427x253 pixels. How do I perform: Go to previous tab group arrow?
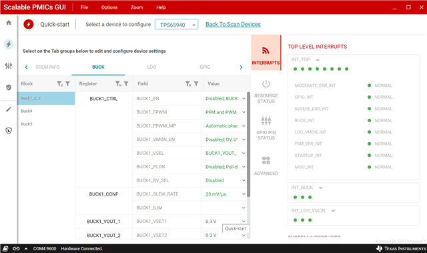(26, 67)
